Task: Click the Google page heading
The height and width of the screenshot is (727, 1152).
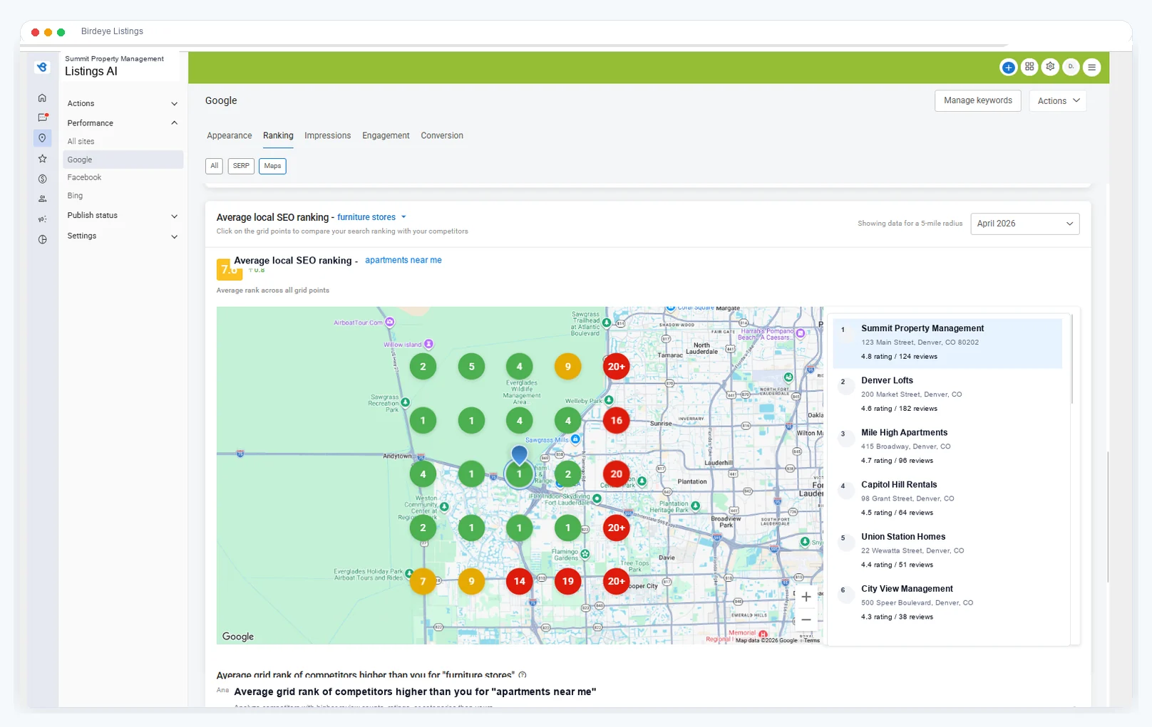Action: coord(221,101)
